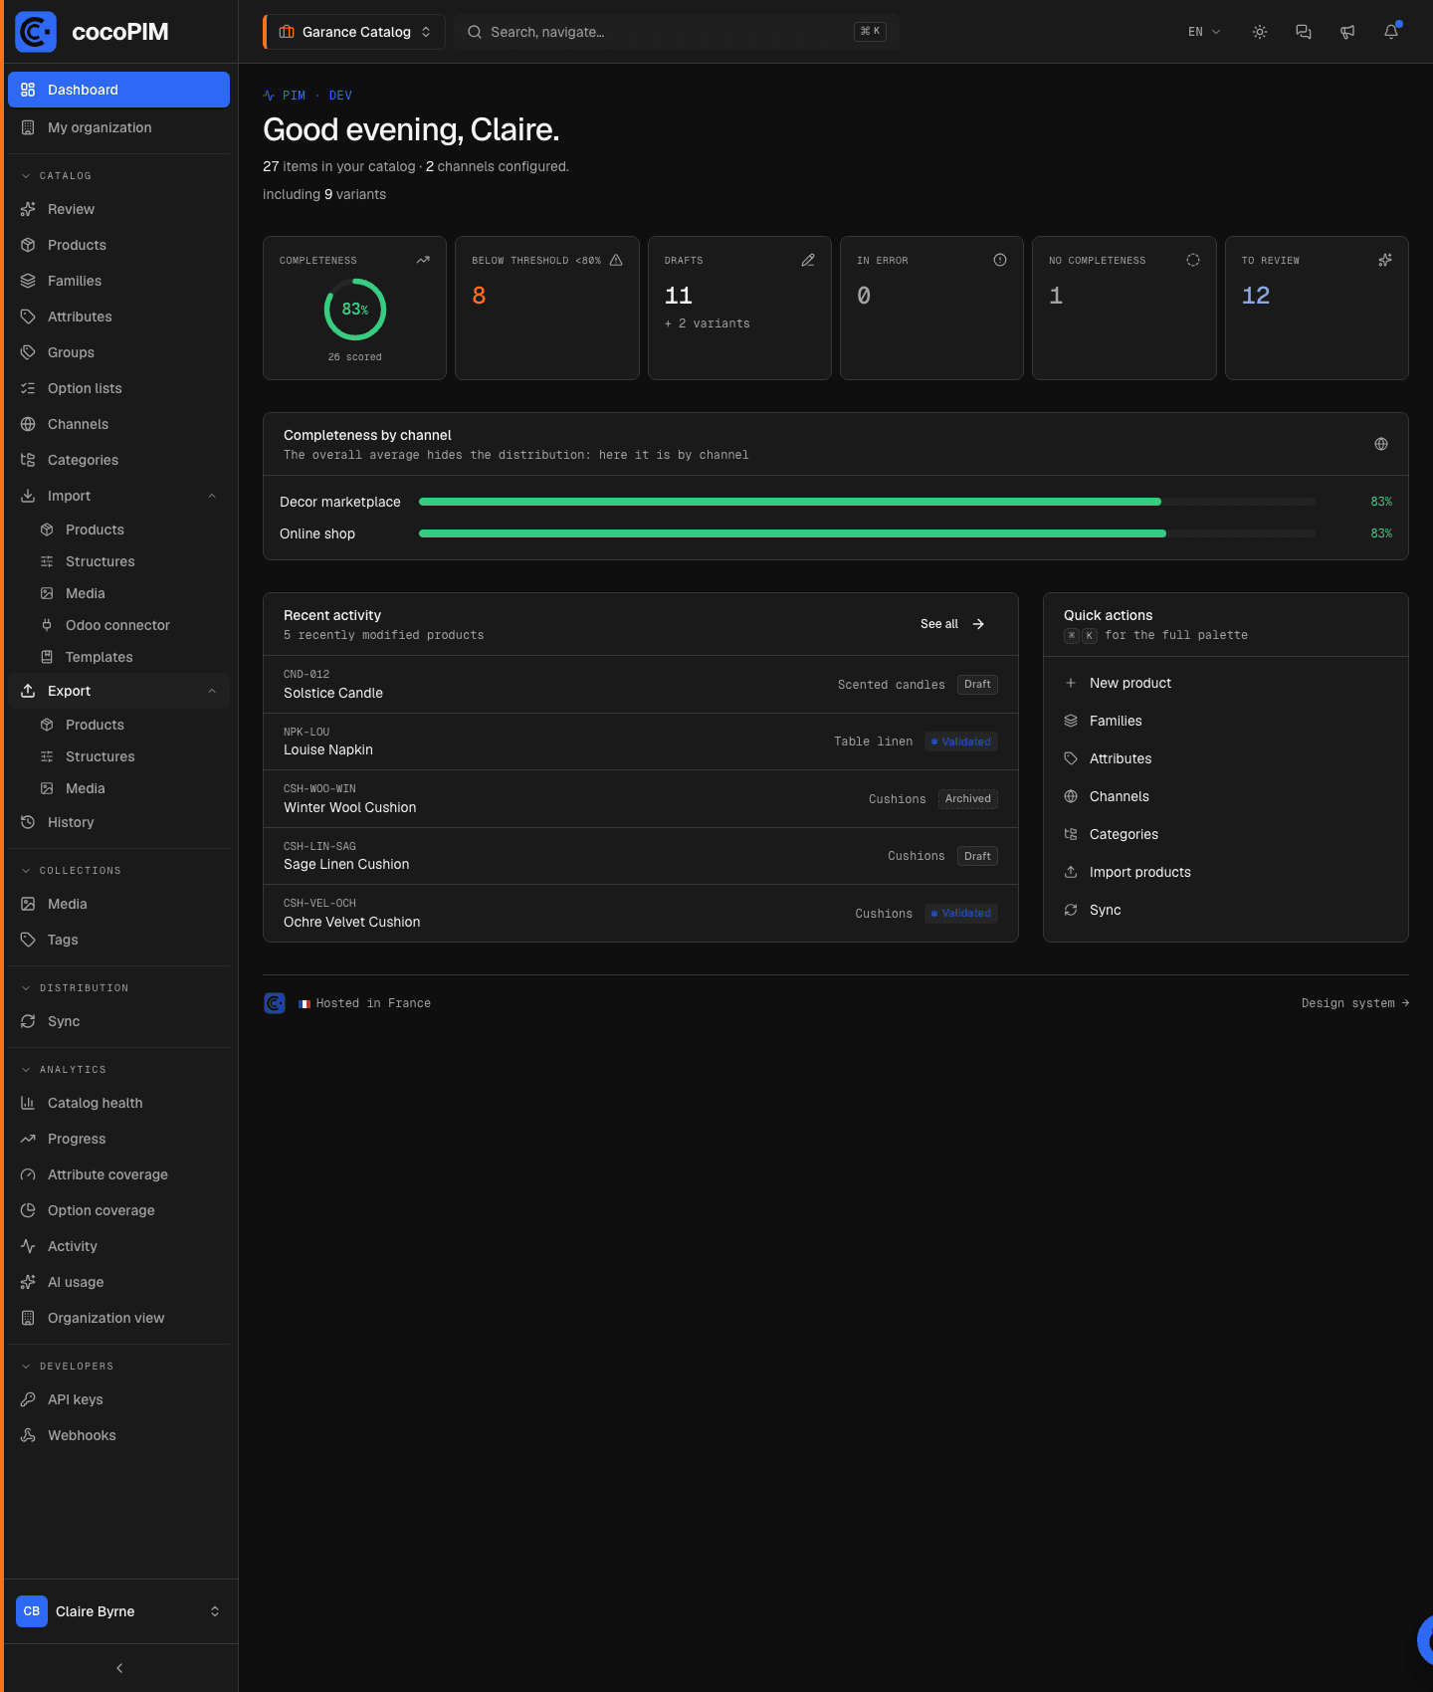Follow the Design system link
The image size is (1433, 1692).
(1355, 1003)
